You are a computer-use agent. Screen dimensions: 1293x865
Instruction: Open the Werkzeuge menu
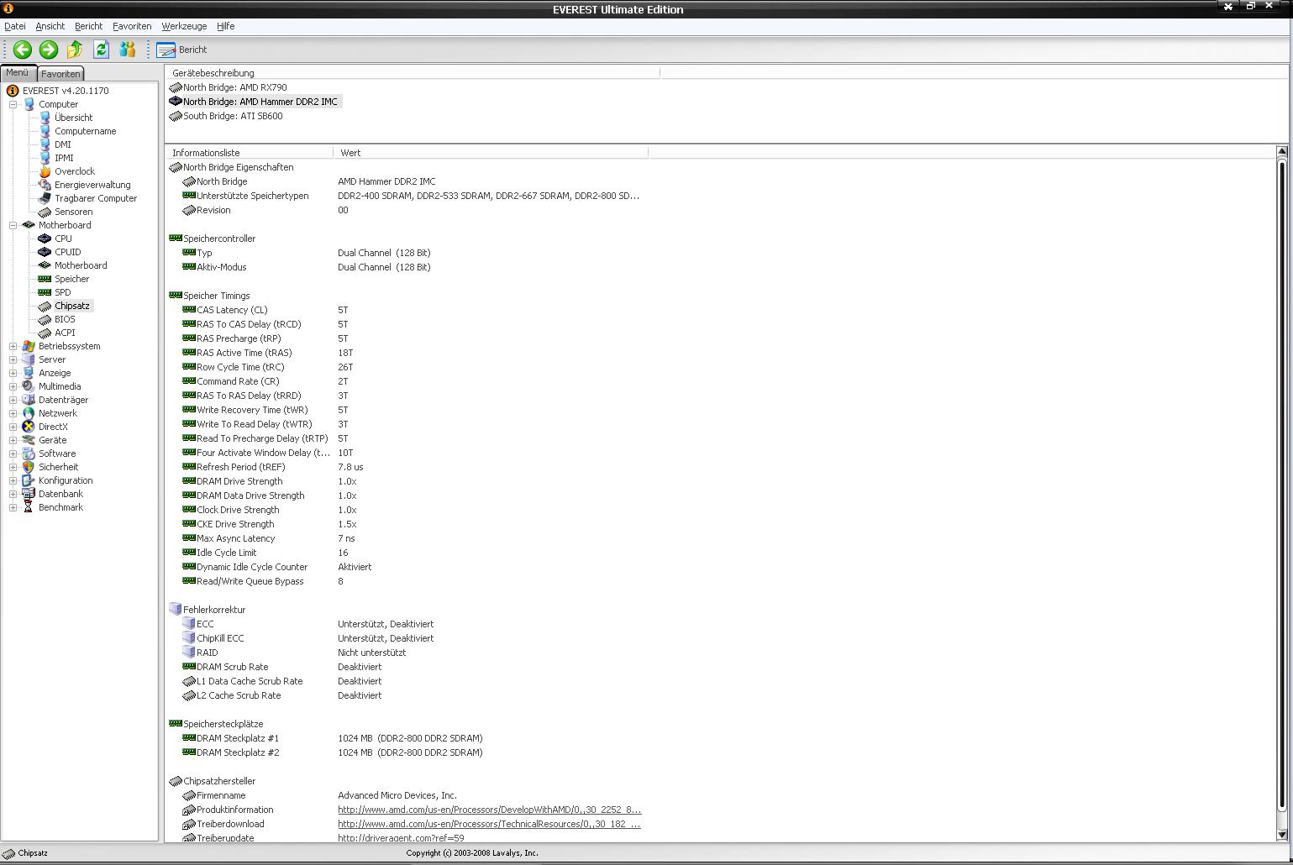point(184,26)
